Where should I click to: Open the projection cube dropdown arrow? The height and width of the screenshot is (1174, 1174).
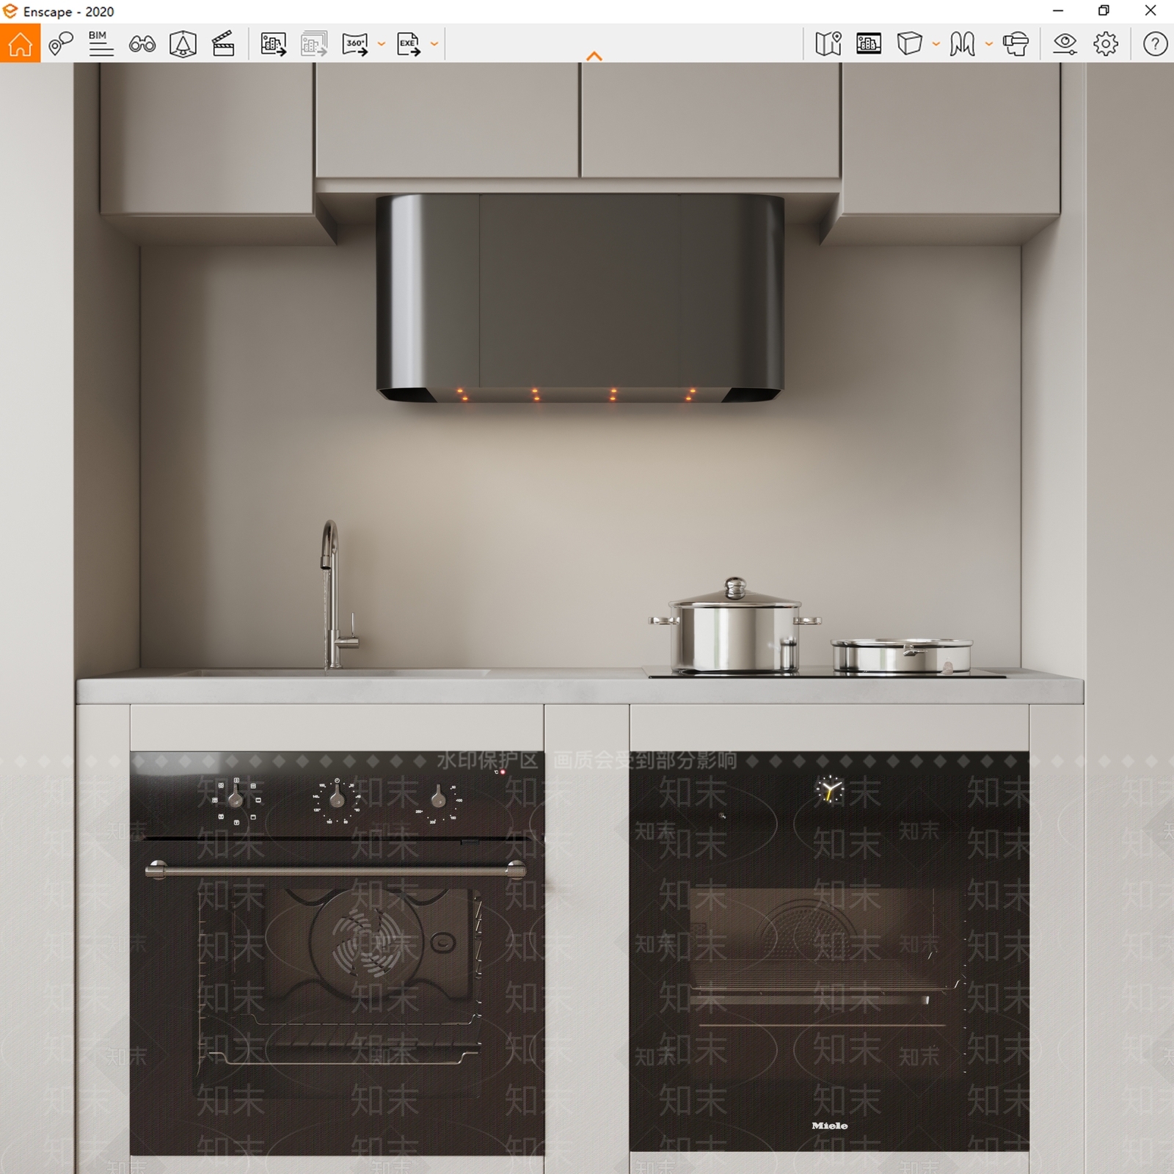tap(936, 44)
